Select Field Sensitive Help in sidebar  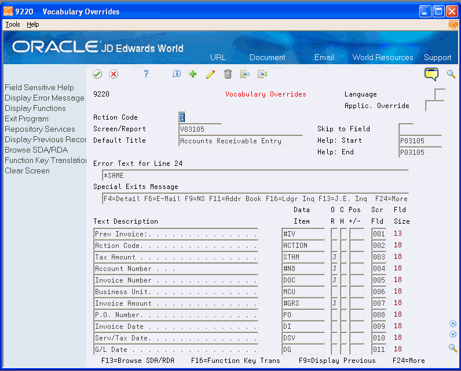click(39, 87)
